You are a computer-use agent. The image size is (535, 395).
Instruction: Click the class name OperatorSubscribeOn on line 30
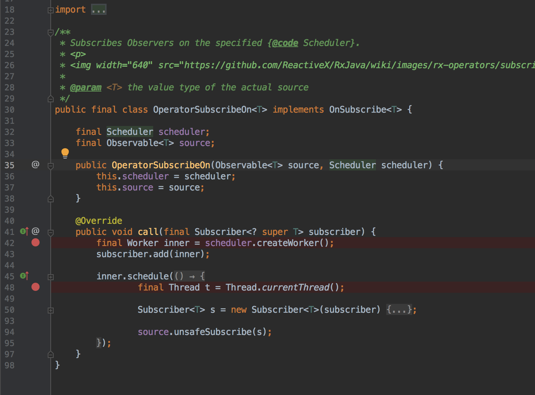pos(202,110)
